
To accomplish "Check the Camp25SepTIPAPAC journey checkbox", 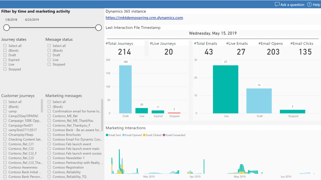I will (x=5, y=116).
